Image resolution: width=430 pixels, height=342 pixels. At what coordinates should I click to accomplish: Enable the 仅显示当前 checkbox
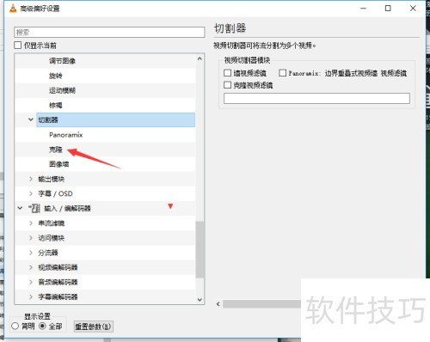(x=18, y=45)
